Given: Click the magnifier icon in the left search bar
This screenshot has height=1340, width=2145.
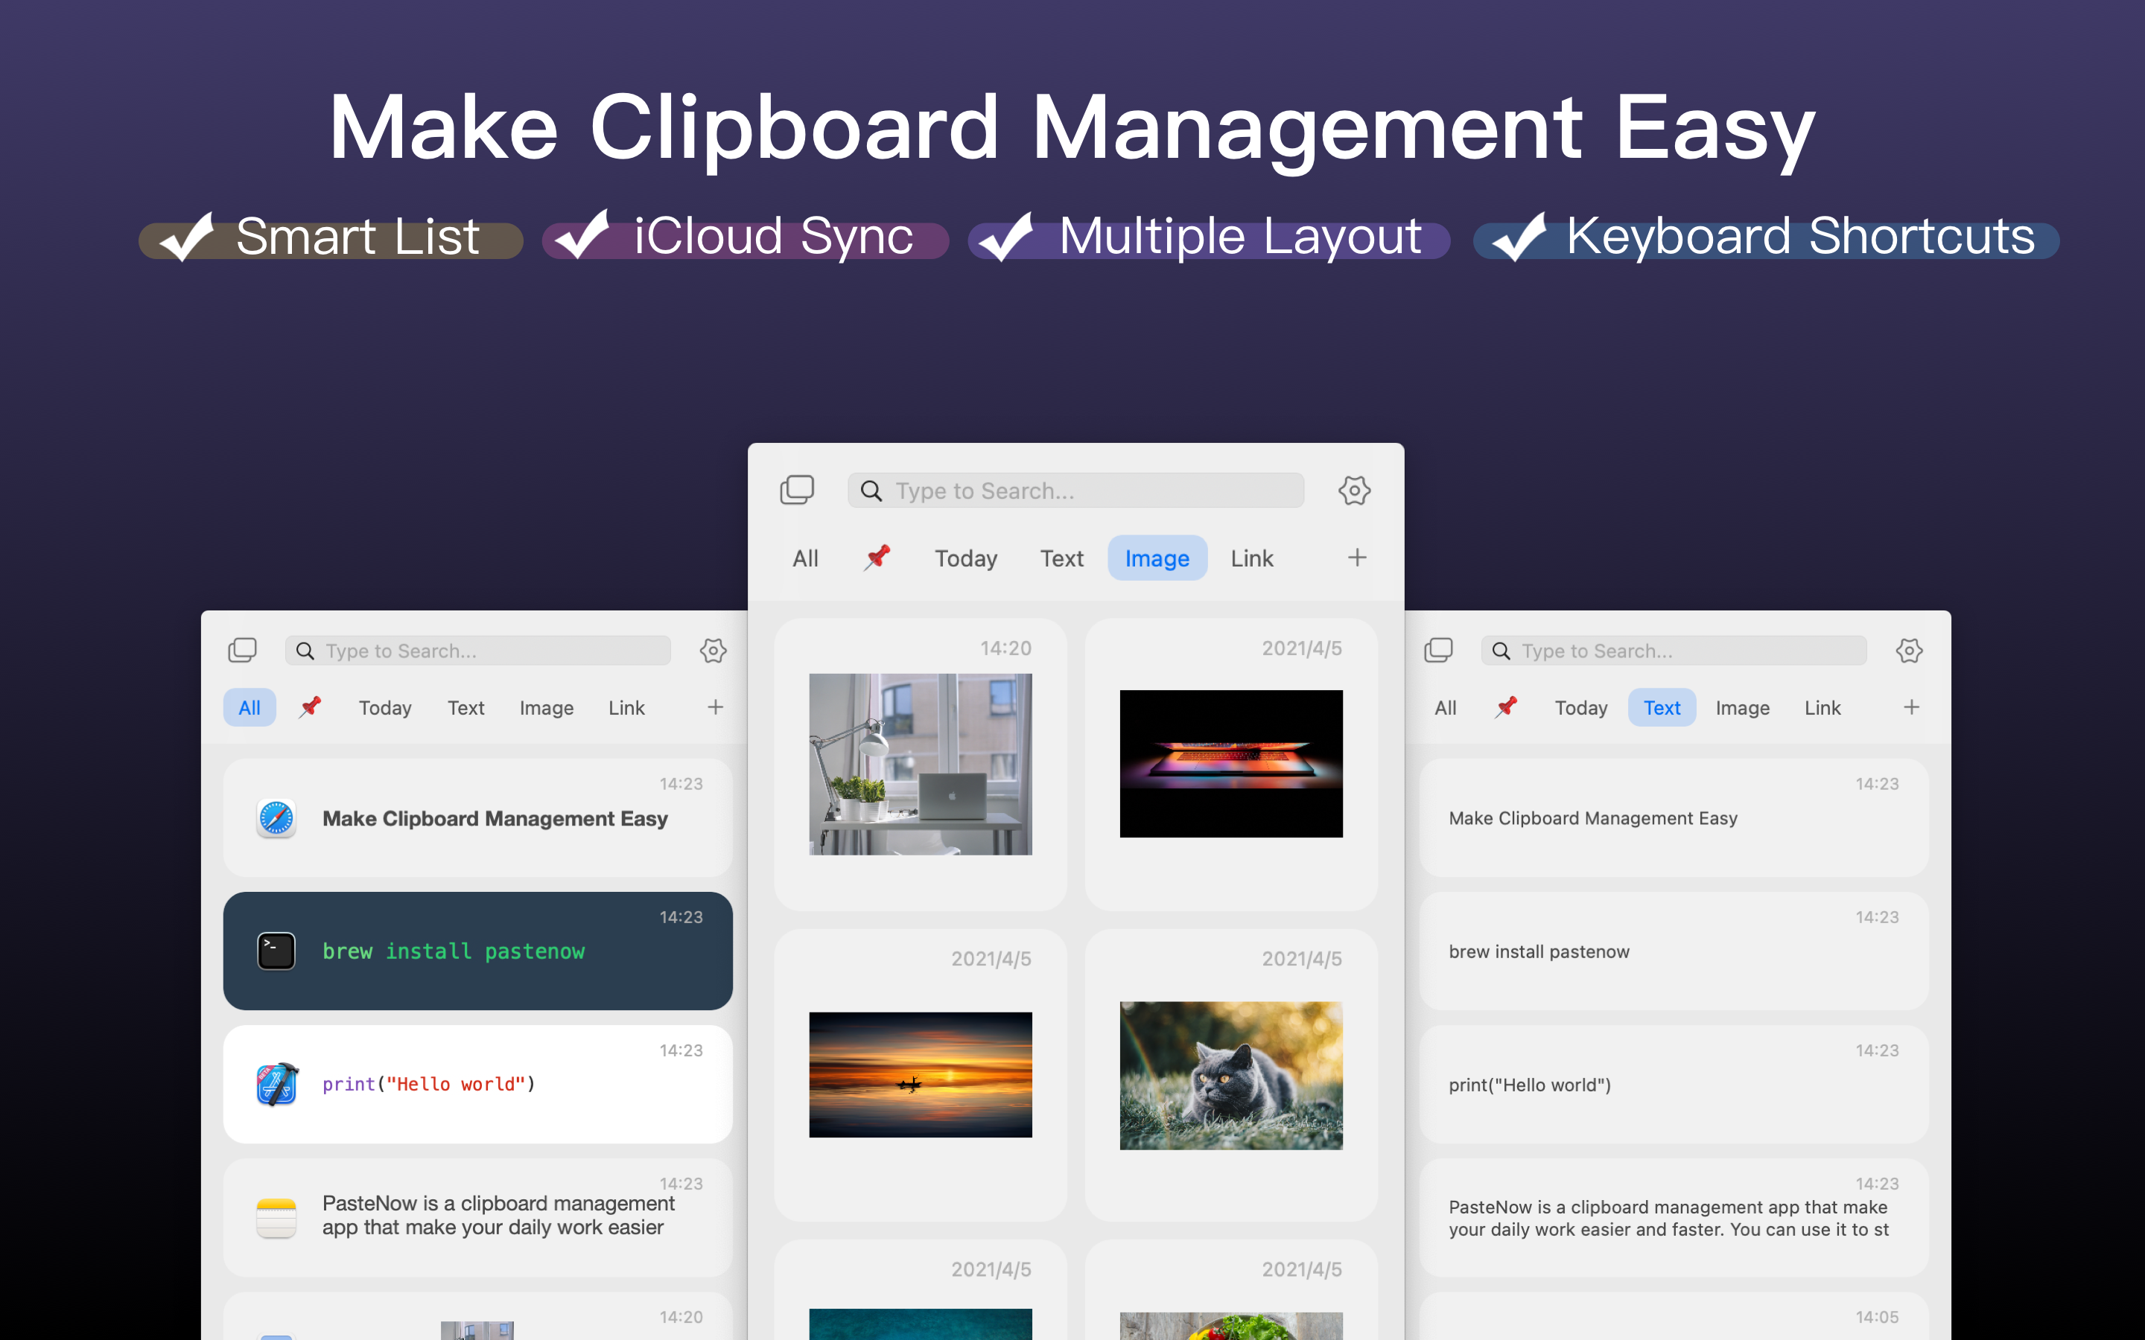Looking at the screenshot, I should (304, 650).
